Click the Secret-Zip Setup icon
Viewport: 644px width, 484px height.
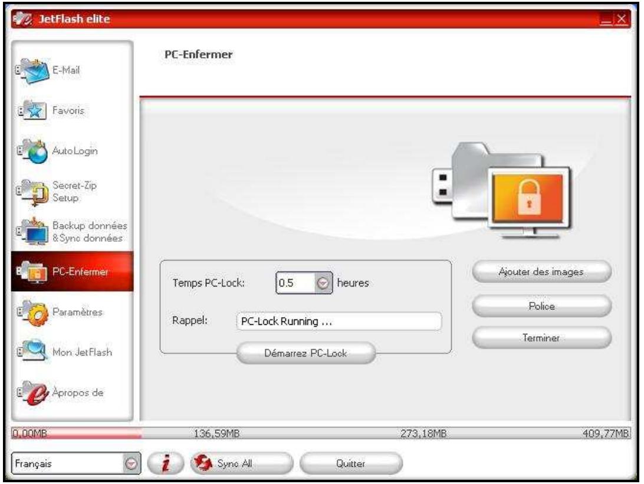click(x=32, y=192)
